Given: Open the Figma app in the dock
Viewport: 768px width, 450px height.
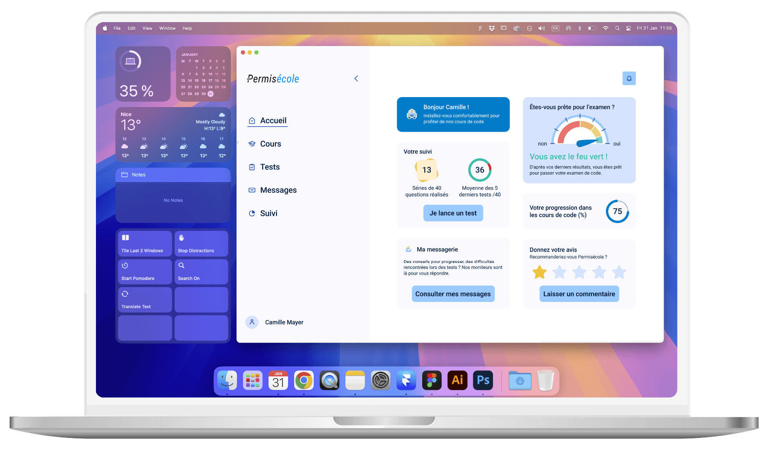Looking at the screenshot, I should pyautogui.click(x=432, y=380).
